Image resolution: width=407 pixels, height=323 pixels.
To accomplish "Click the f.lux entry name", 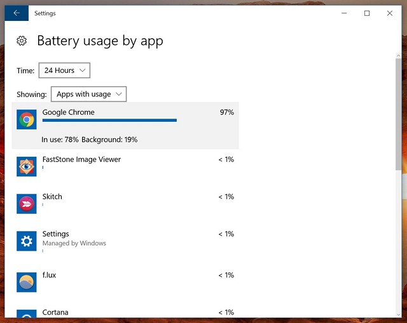I will click(x=49, y=275).
